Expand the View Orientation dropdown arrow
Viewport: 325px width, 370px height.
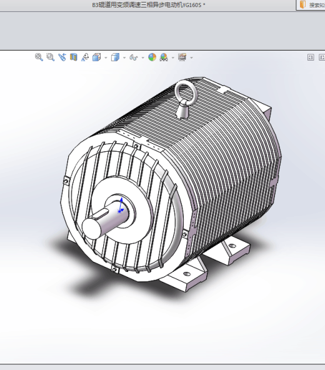(106, 57)
